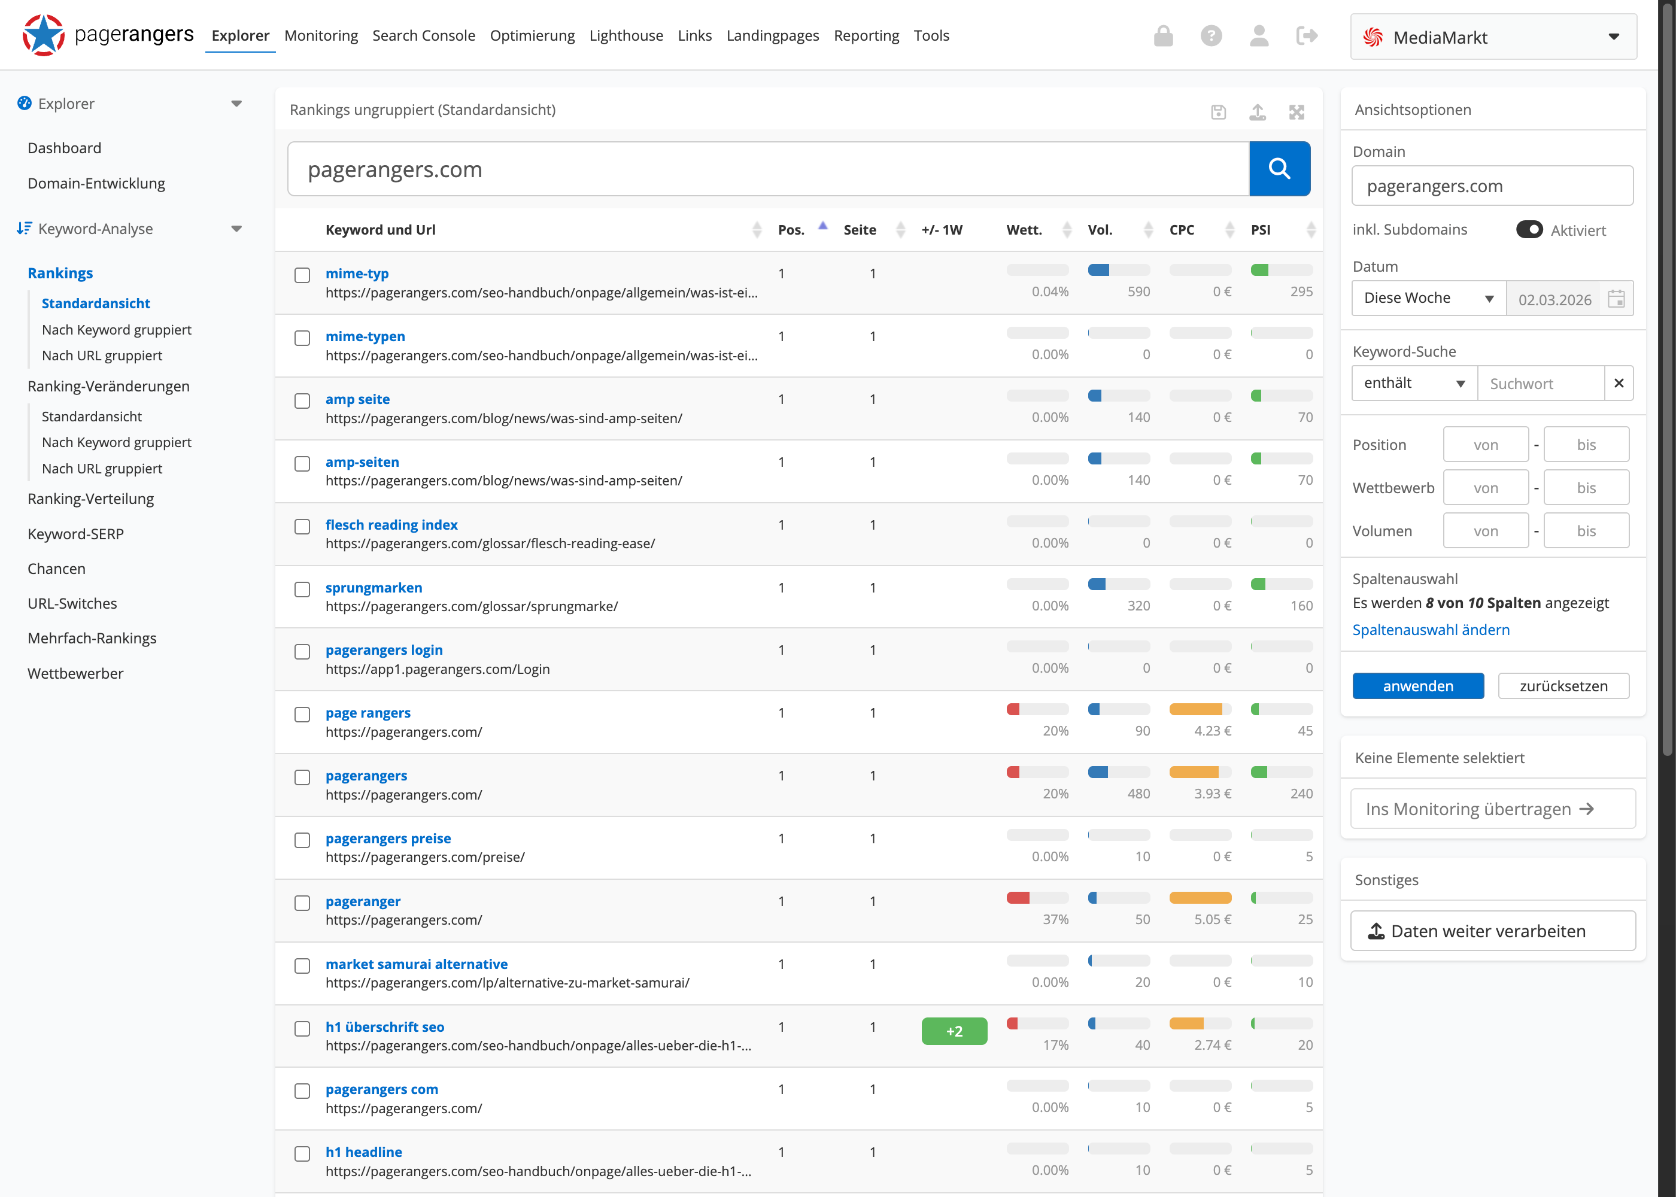Check the flesch reading index checkbox
The height and width of the screenshot is (1197, 1676).
pyautogui.click(x=302, y=526)
